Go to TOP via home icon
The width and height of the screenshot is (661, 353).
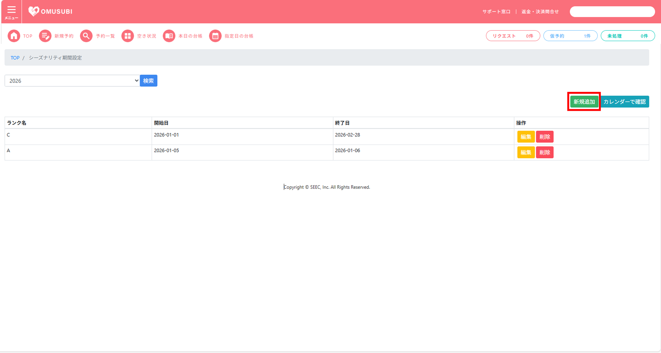14,36
